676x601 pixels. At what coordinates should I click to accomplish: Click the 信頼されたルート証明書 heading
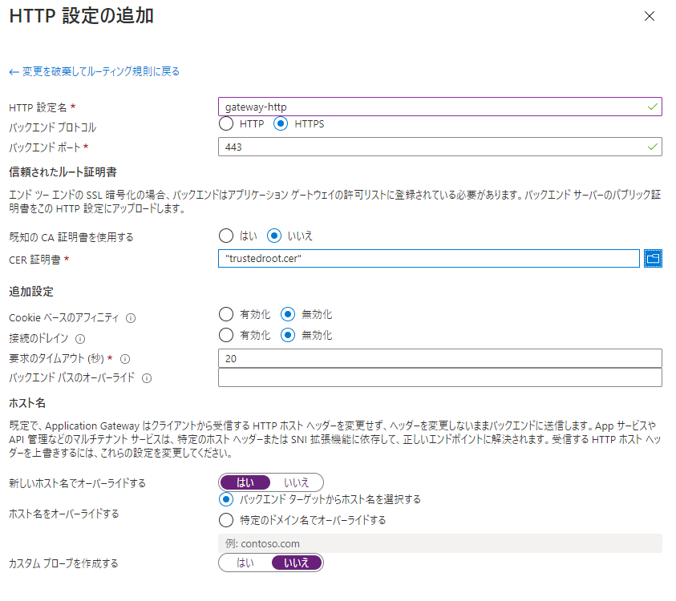pyautogui.click(x=63, y=172)
